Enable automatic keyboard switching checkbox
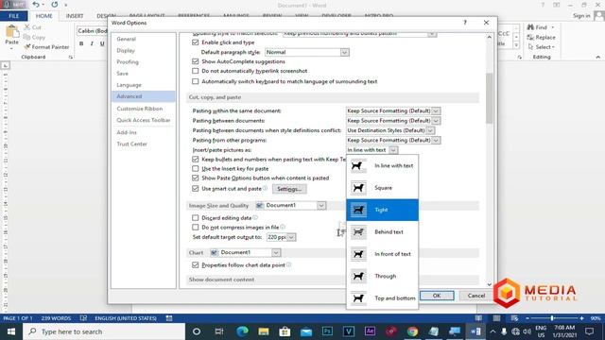The image size is (605, 340). click(196, 81)
